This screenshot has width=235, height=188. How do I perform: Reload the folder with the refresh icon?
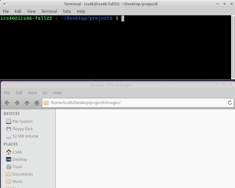point(230,103)
